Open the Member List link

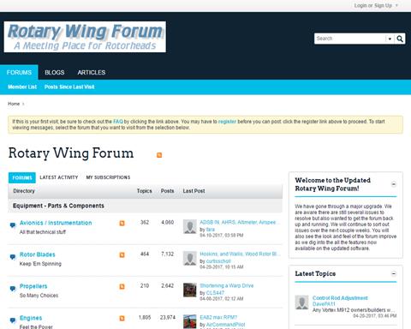point(22,87)
